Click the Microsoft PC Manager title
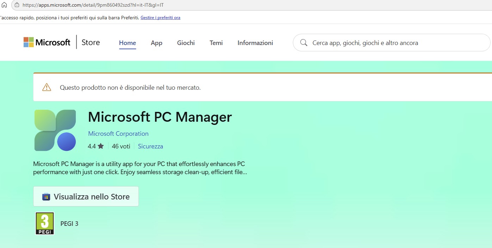Viewport: 492px width, 248px height. coord(160,117)
